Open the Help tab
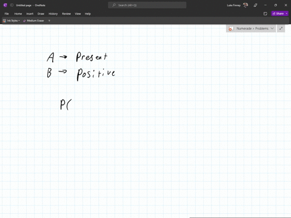The width and height of the screenshot is (291, 218). coord(88,14)
